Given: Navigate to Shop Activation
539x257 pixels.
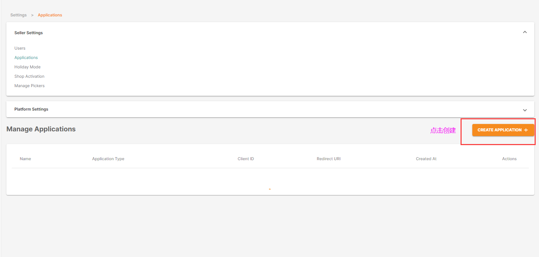Looking at the screenshot, I should (x=29, y=76).
